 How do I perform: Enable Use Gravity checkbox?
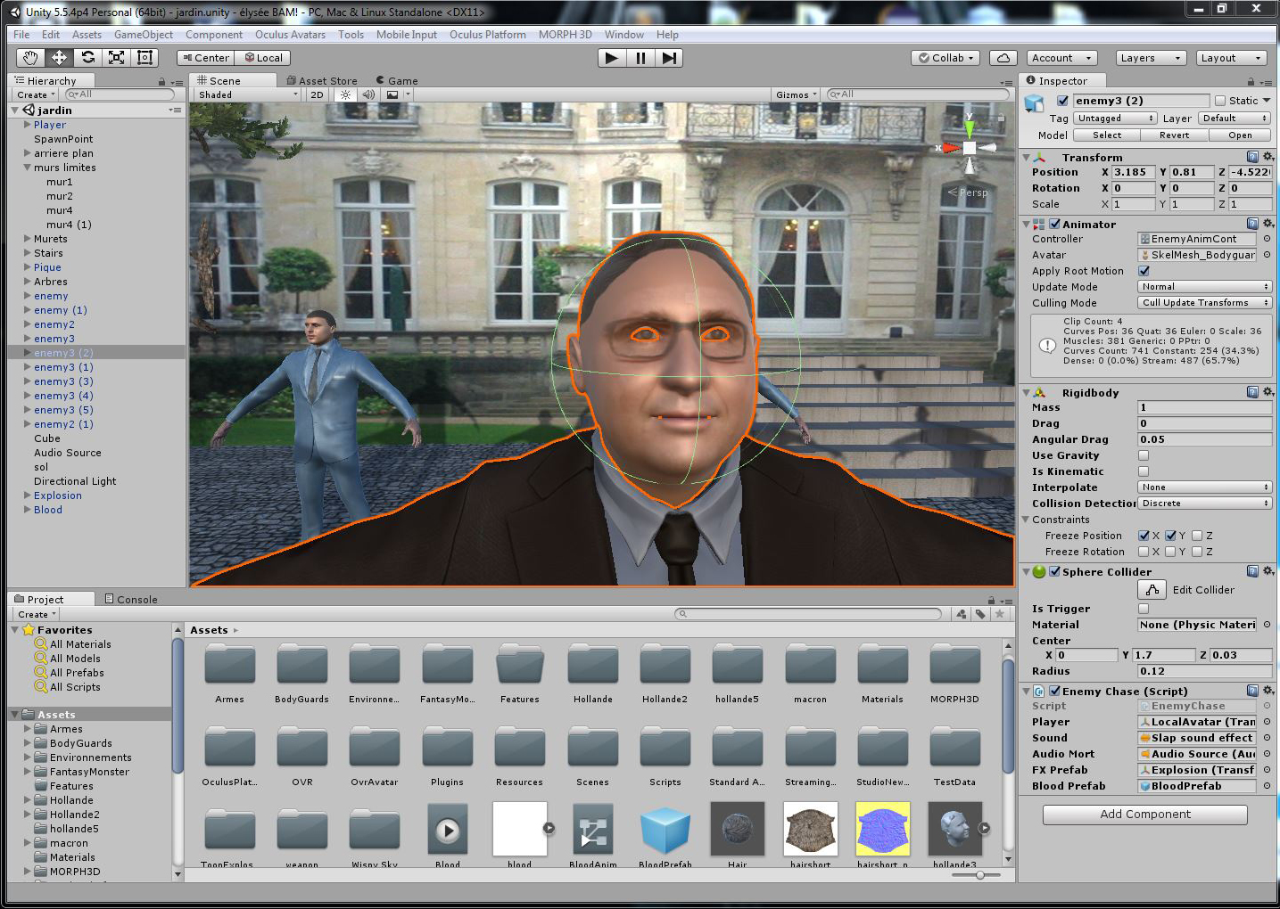1144,455
